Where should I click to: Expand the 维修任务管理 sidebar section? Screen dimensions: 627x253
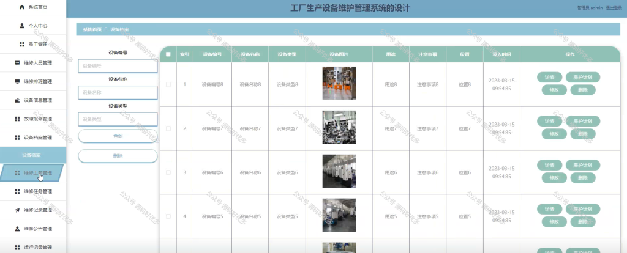coord(33,191)
